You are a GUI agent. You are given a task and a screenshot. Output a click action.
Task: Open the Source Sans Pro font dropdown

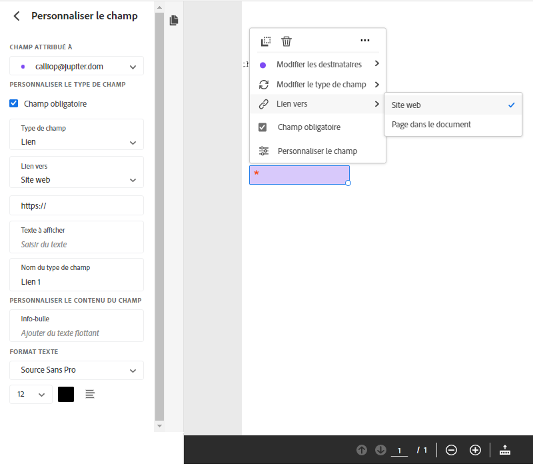(77, 370)
